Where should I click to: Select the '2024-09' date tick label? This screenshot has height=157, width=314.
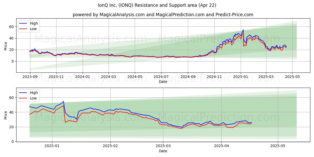point(188,77)
